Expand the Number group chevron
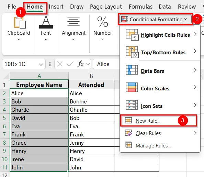 click(x=103, y=39)
